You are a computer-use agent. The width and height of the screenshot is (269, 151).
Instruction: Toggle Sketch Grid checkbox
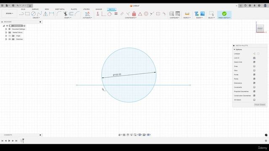point(254,62)
